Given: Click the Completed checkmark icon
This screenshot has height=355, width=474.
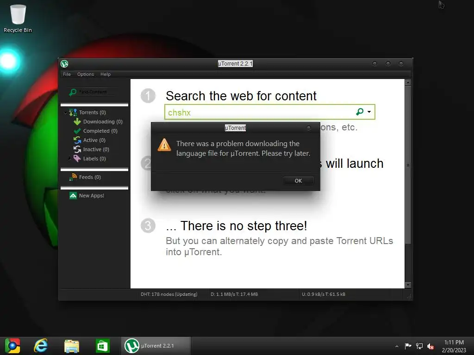Looking at the screenshot, I should [x=77, y=131].
